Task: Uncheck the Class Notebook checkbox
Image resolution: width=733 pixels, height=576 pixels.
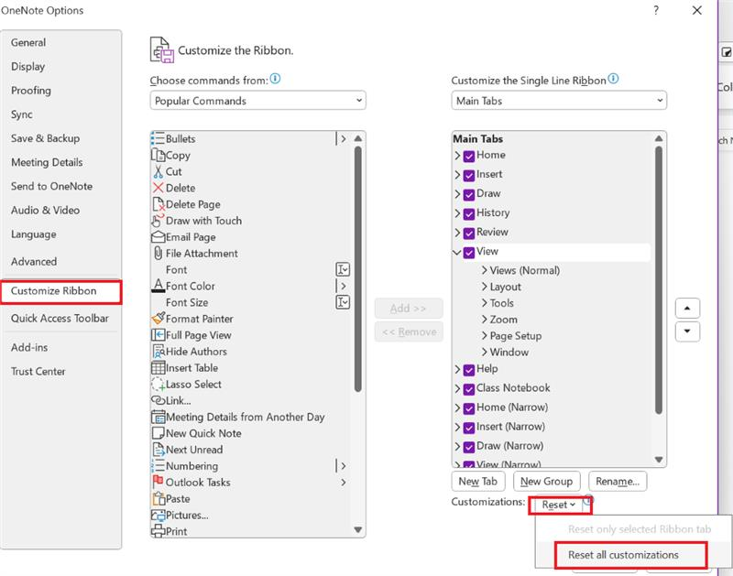Action: [x=469, y=388]
